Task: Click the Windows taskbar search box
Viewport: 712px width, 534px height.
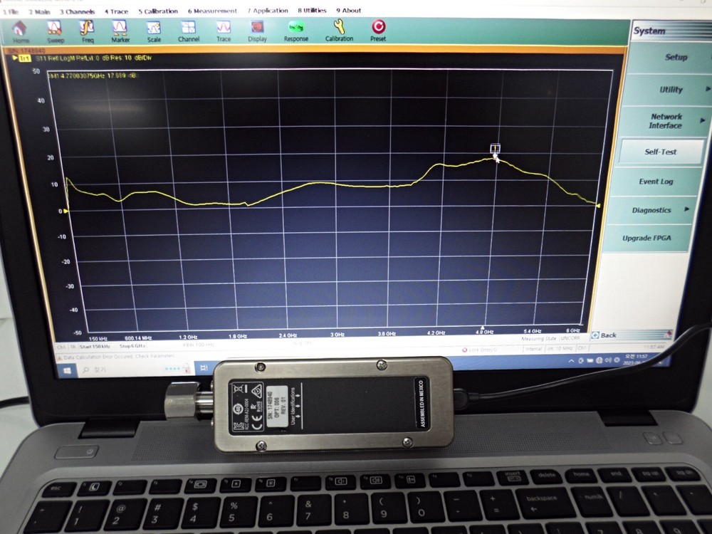Action: pyautogui.click(x=136, y=369)
